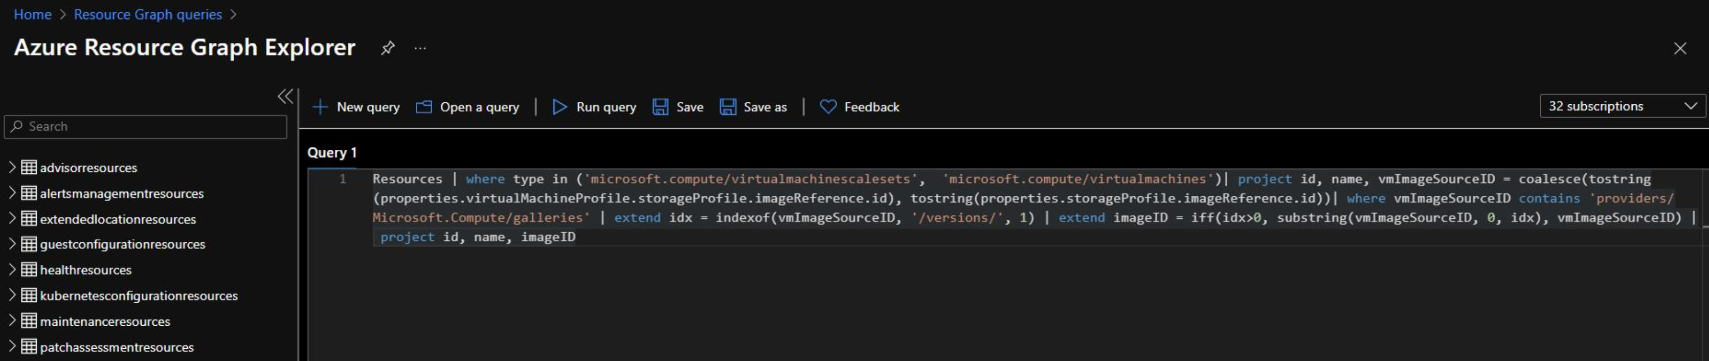Click 'Resources' keyword in the query editor

click(408, 178)
